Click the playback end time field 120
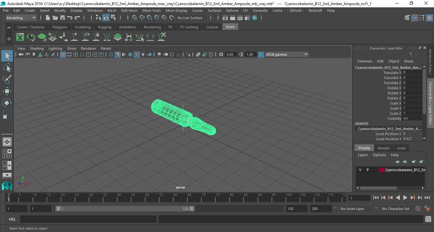 pos(296,209)
